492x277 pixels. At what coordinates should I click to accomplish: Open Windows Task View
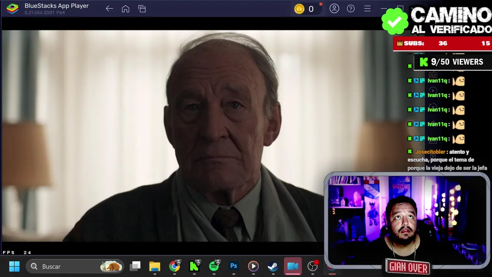(x=135, y=266)
